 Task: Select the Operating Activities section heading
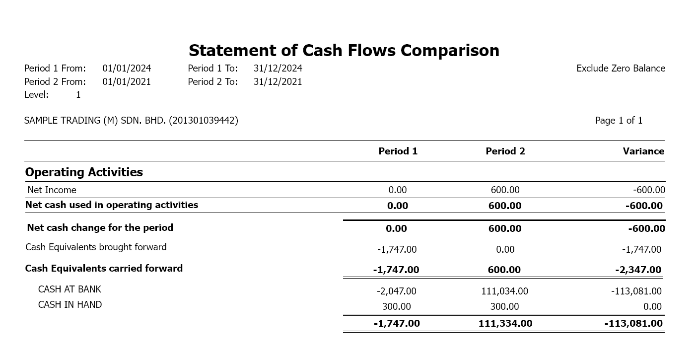tap(84, 172)
